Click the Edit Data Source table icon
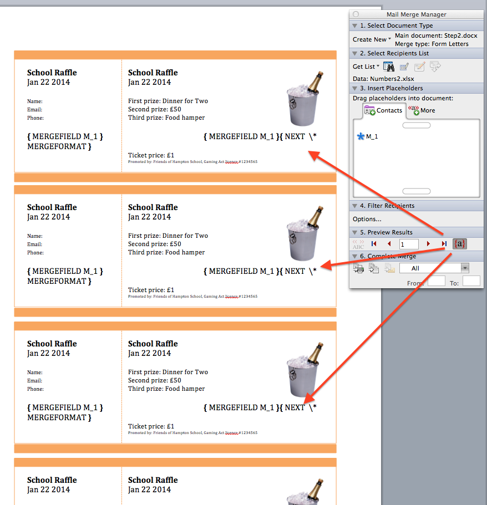 (404, 67)
